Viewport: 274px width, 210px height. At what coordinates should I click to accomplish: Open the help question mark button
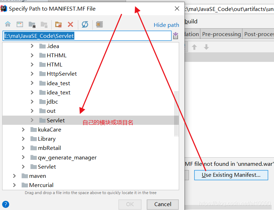tap(6, 204)
